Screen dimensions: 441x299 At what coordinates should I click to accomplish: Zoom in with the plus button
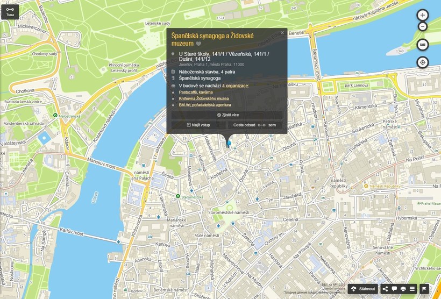pyautogui.click(x=423, y=15)
